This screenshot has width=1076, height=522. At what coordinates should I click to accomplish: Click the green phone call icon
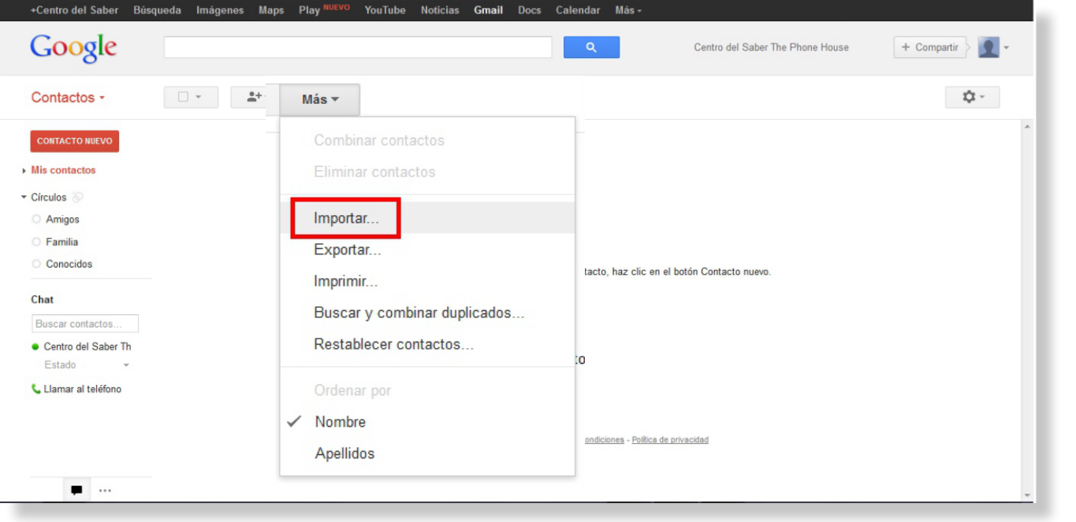36,389
